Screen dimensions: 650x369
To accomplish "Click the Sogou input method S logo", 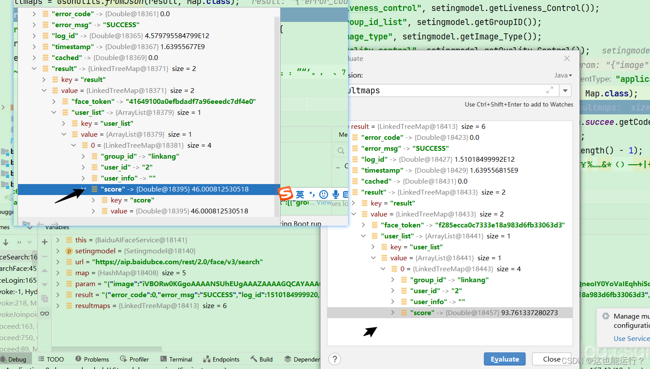I will [286, 193].
